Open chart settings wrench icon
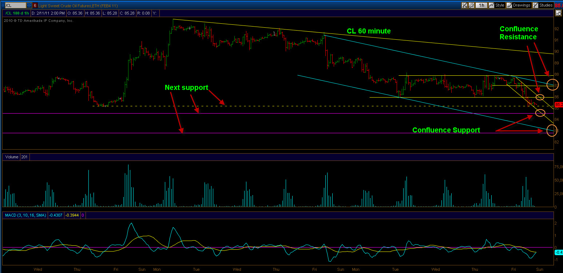The height and width of the screenshot is (273, 563). pyautogui.click(x=471, y=5)
